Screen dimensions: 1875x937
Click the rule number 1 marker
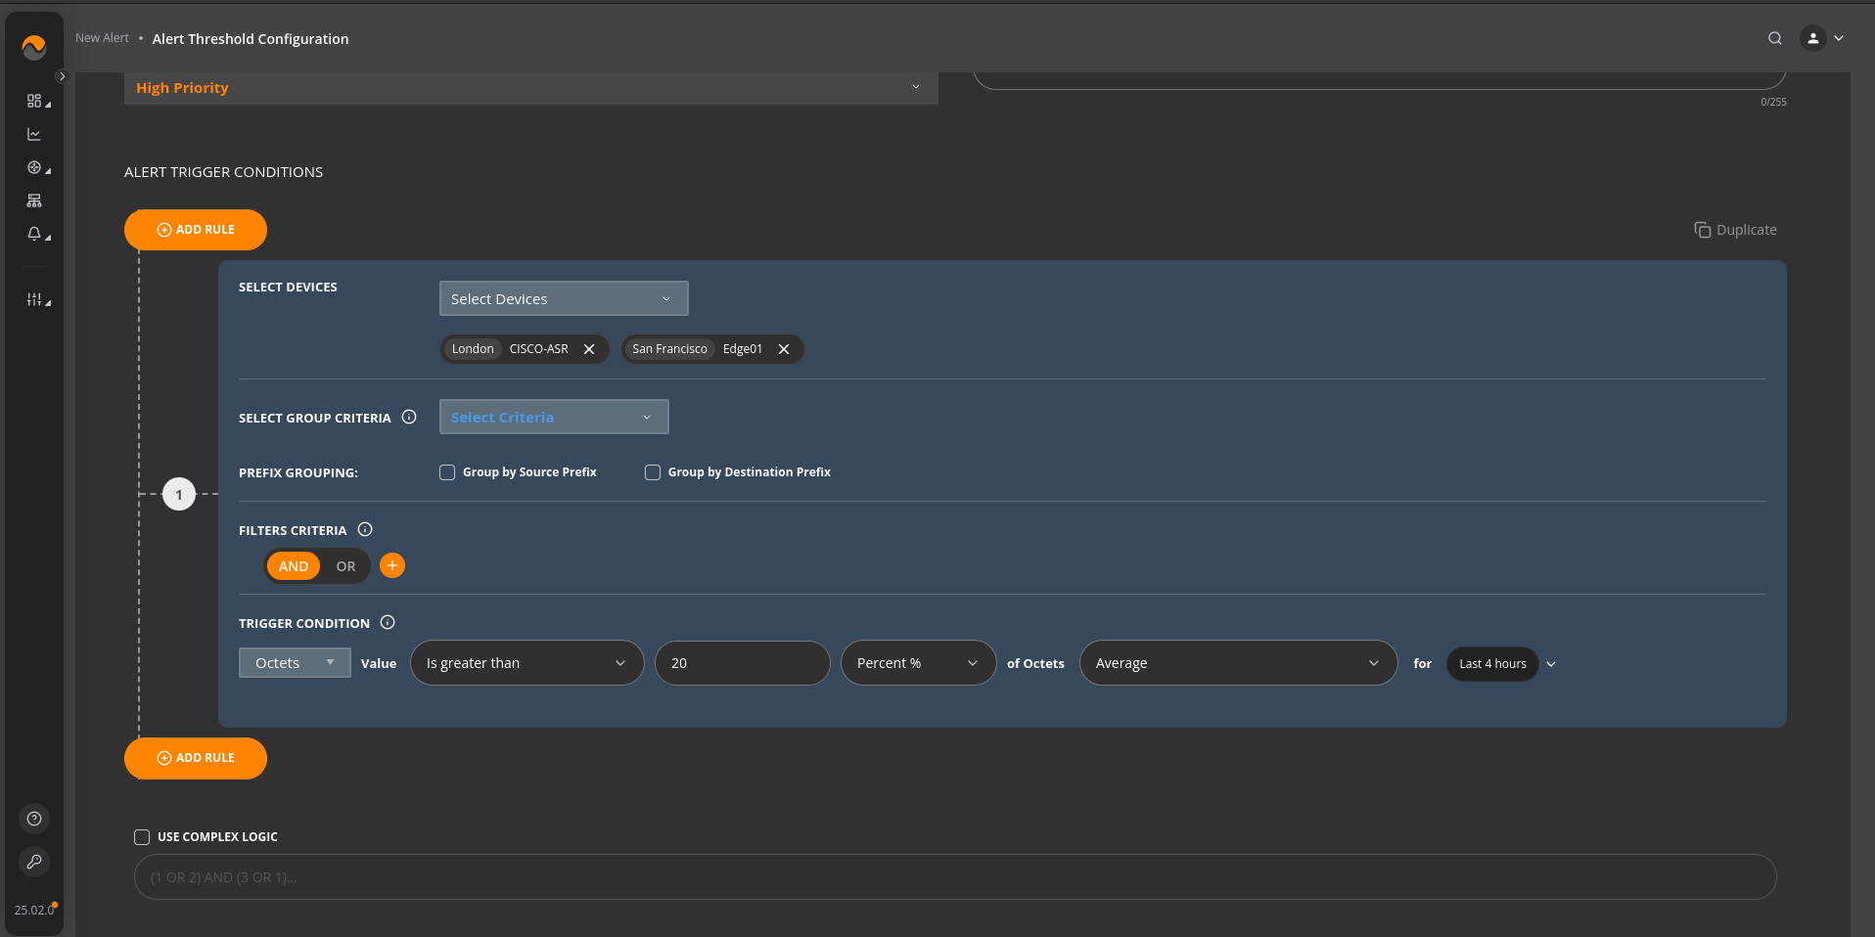[179, 494]
